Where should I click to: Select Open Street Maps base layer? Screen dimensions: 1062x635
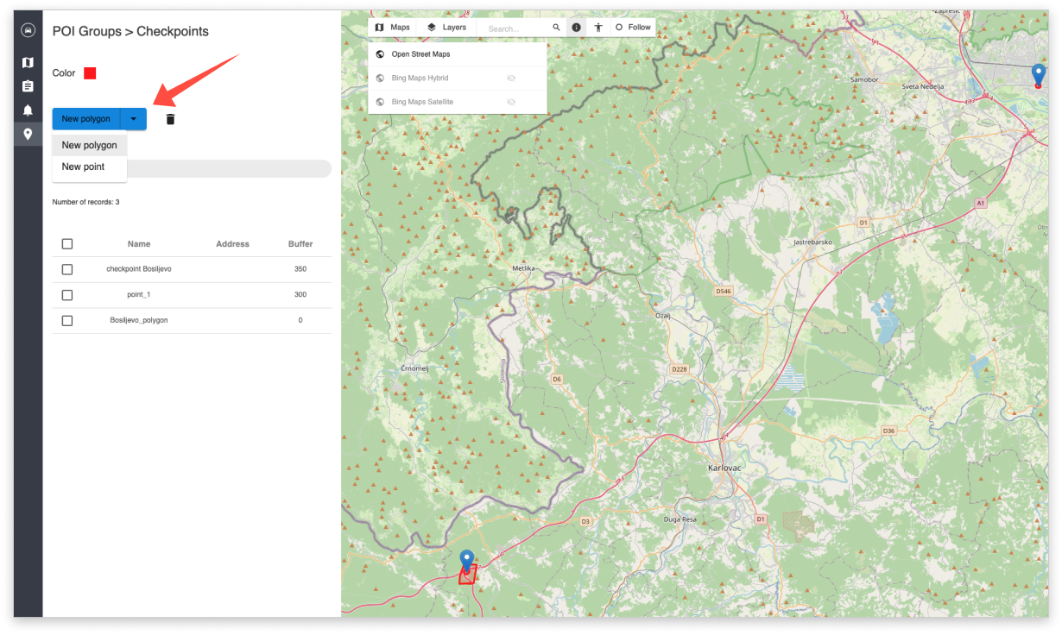[x=458, y=54]
